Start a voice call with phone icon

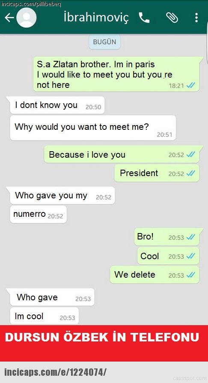[144, 18]
